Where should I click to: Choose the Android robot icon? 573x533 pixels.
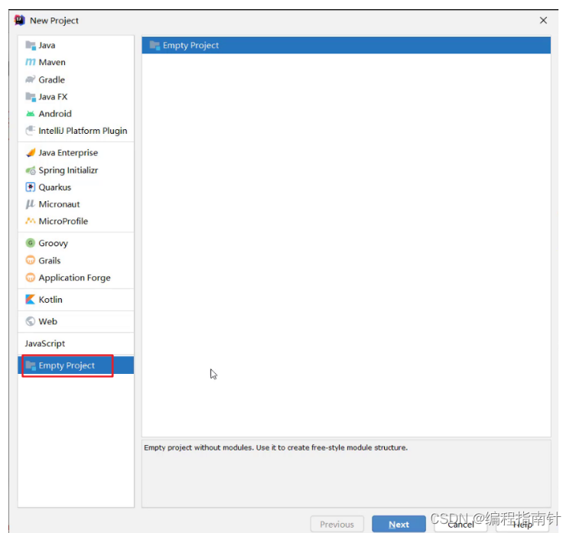point(31,114)
